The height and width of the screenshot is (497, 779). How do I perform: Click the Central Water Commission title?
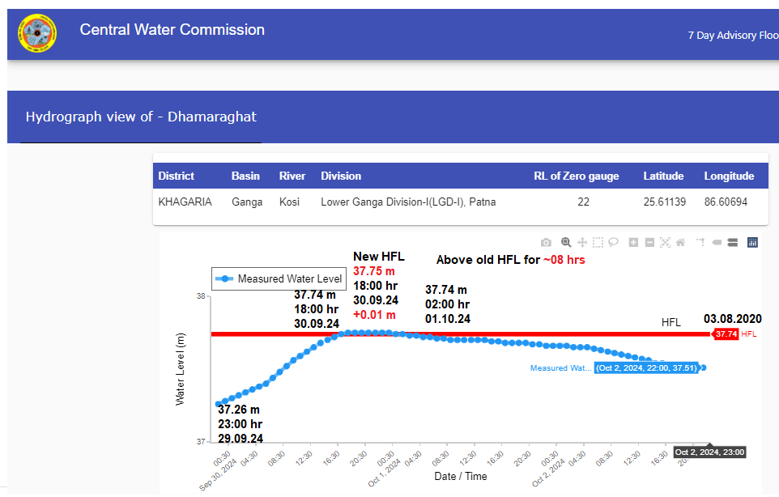point(172,30)
